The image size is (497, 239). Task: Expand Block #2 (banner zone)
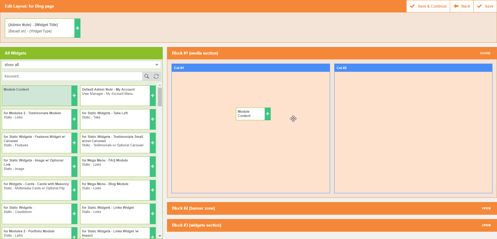point(486,208)
